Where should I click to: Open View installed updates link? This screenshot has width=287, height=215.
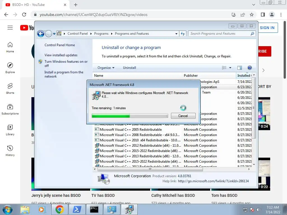click(x=61, y=55)
